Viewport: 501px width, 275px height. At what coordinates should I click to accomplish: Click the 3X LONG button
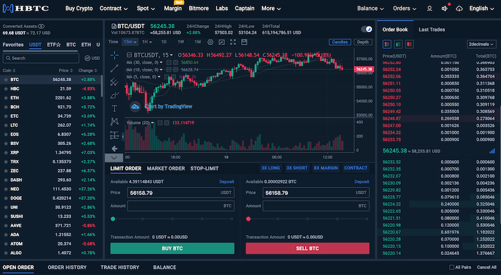coord(271,168)
